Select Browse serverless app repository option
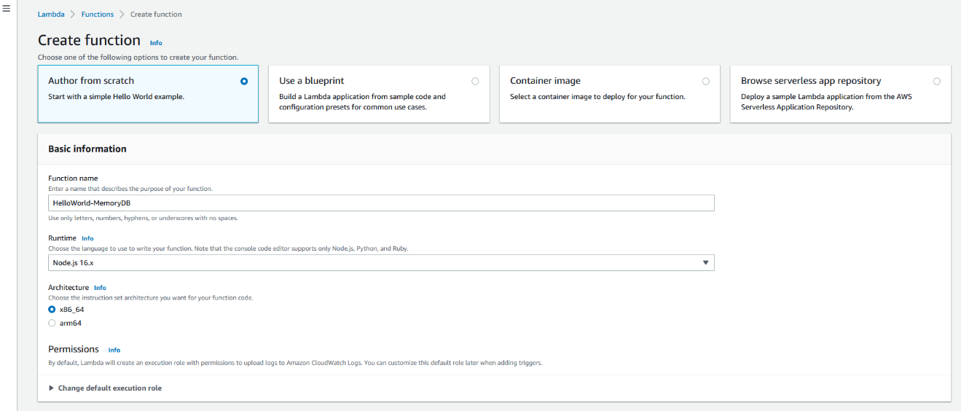The height and width of the screenshot is (411, 961). tap(936, 82)
